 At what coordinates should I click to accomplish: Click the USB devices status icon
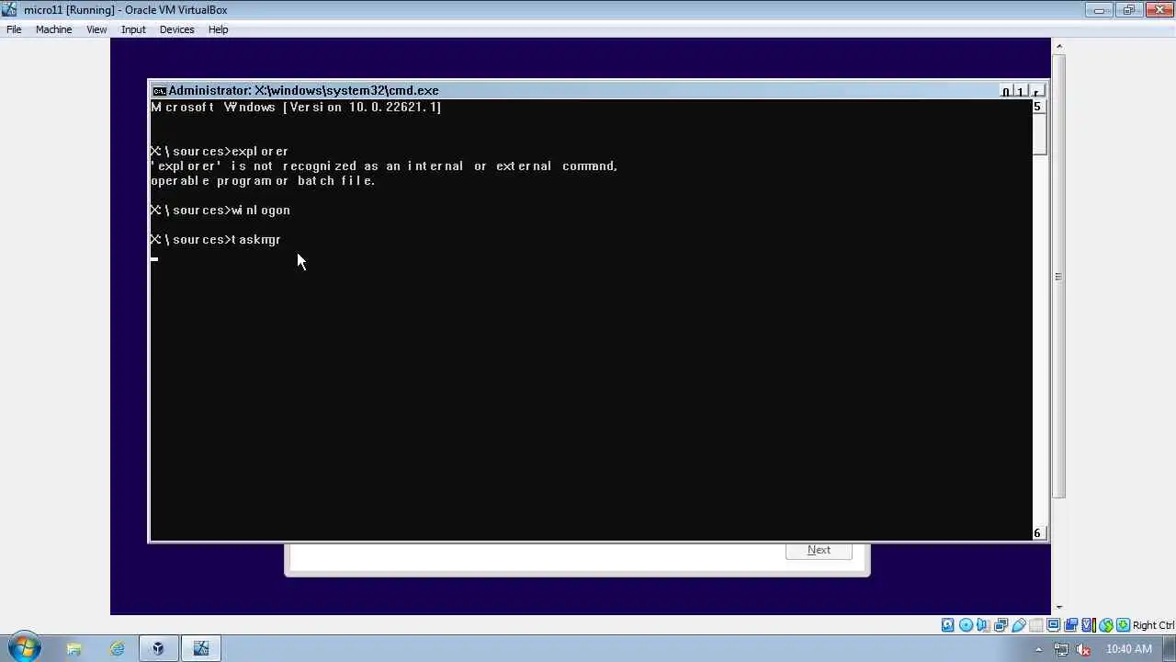pos(1018,625)
